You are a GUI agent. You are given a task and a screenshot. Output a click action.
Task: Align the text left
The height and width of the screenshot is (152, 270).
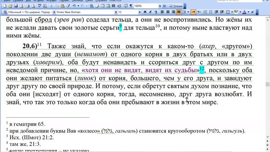[162, 12]
